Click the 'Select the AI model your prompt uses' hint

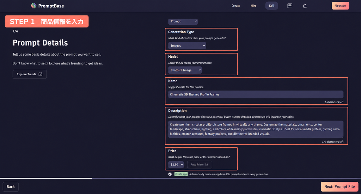[x=190, y=63]
